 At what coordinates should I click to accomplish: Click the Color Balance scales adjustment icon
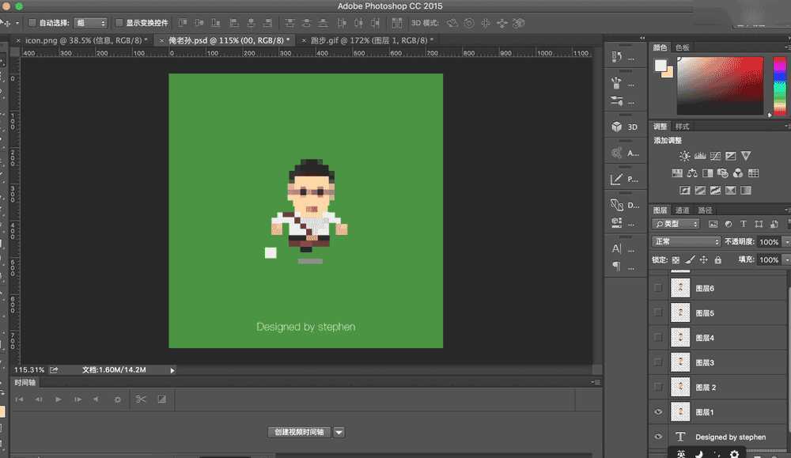(x=692, y=173)
